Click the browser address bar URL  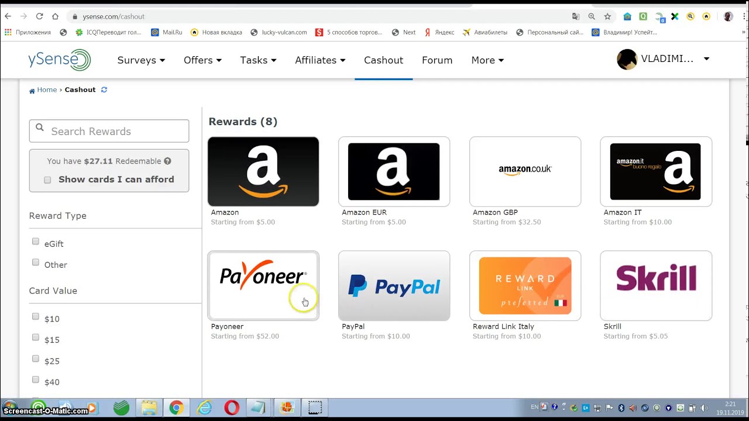(114, 16)
